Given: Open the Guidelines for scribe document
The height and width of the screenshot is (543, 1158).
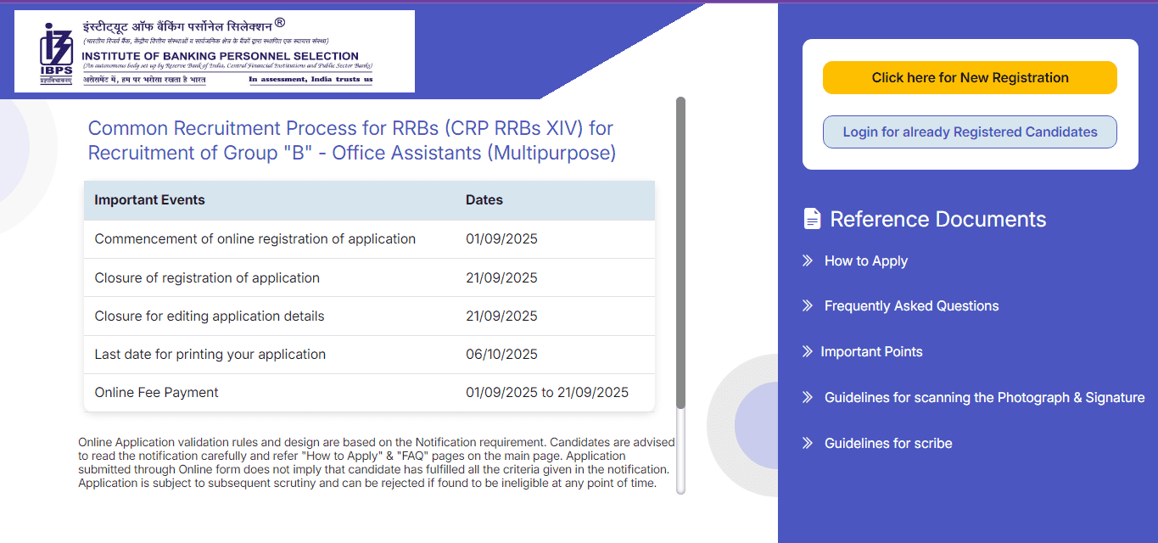Looking at the screenshot, I should (x=888, y=443).
